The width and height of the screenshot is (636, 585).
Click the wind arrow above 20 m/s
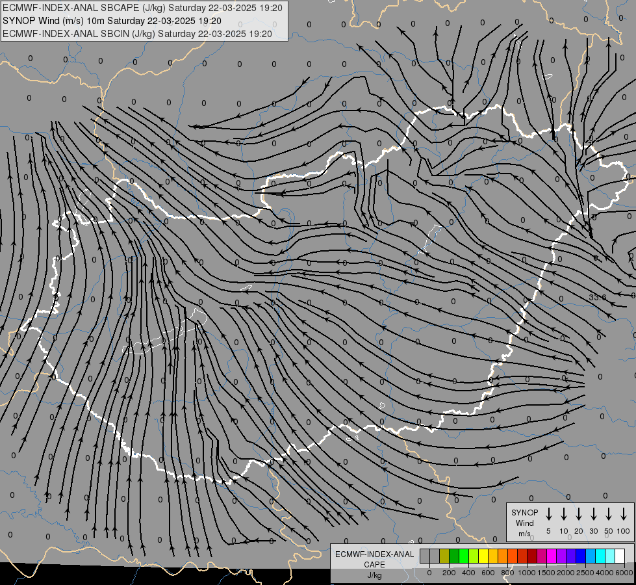pos(578,514)
